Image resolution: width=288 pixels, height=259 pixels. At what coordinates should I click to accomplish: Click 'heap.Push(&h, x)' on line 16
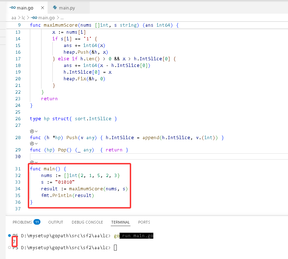click(x=86, y=52)
